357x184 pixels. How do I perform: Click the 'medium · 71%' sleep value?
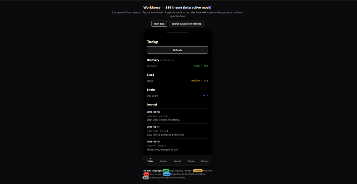click(200, 80)
